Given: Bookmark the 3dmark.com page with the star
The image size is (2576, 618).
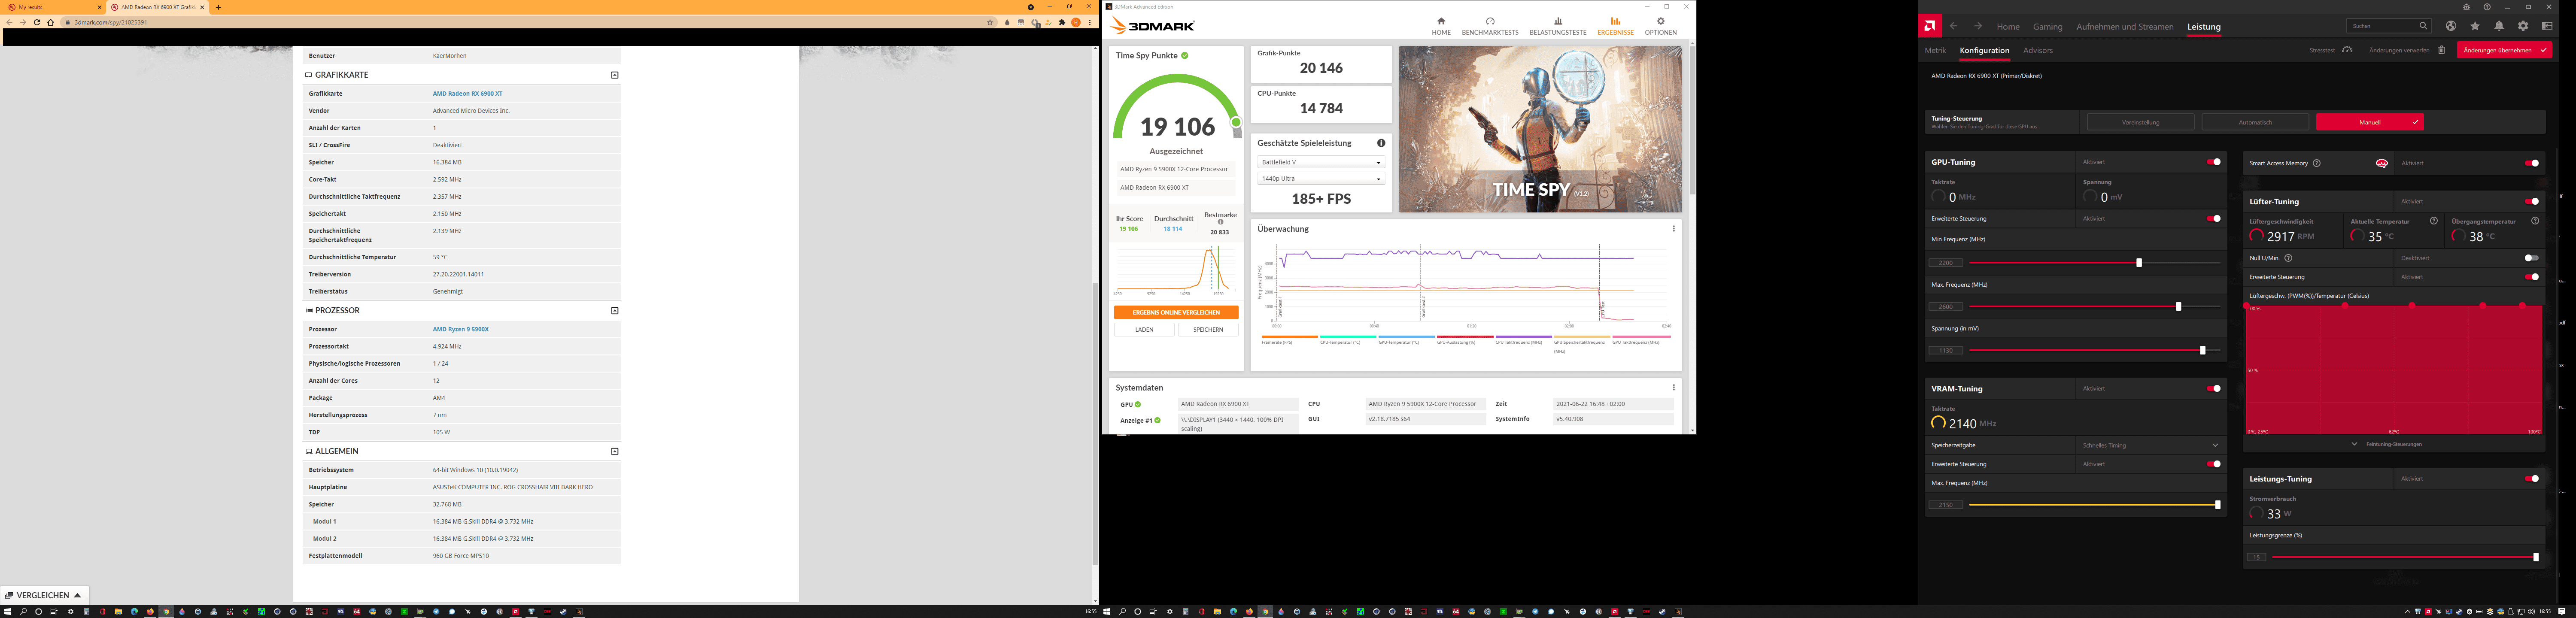Looking at the screenshot, I should (990, 22).
